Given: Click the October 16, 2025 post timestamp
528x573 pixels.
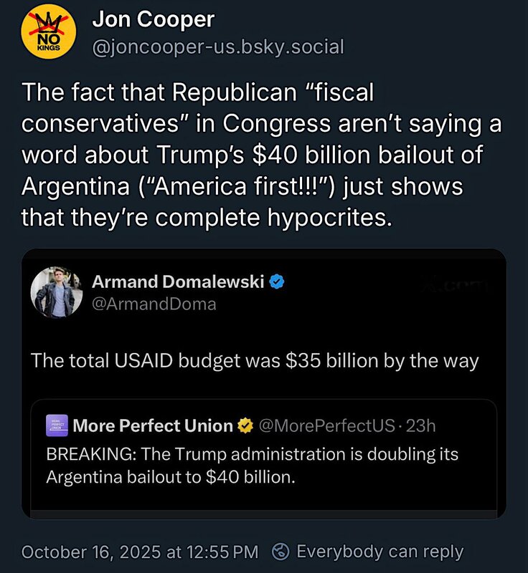Looking at the screenshot, I should (x=139, y=552).
